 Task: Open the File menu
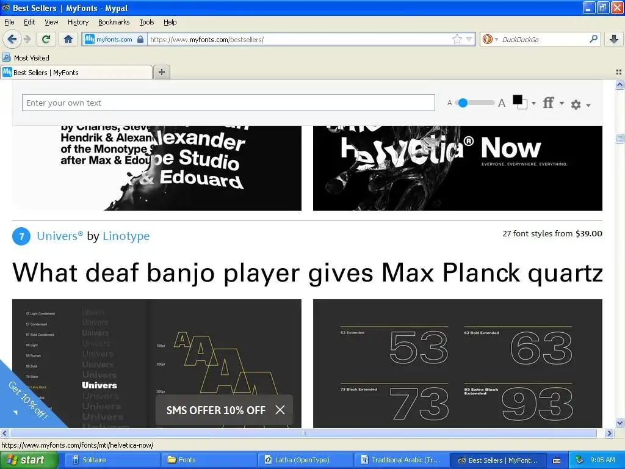coord(9,22)
